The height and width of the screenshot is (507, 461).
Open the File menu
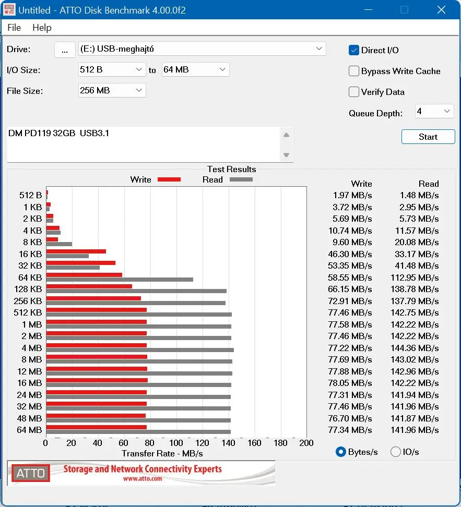click(x=14, y=28)
